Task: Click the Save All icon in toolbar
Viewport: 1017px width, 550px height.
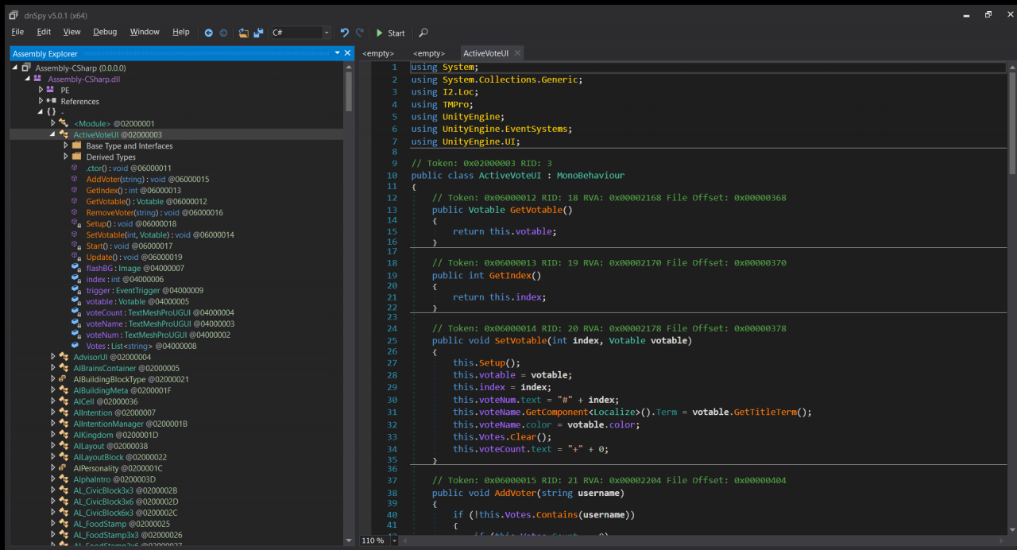Action: pos(258,33)
